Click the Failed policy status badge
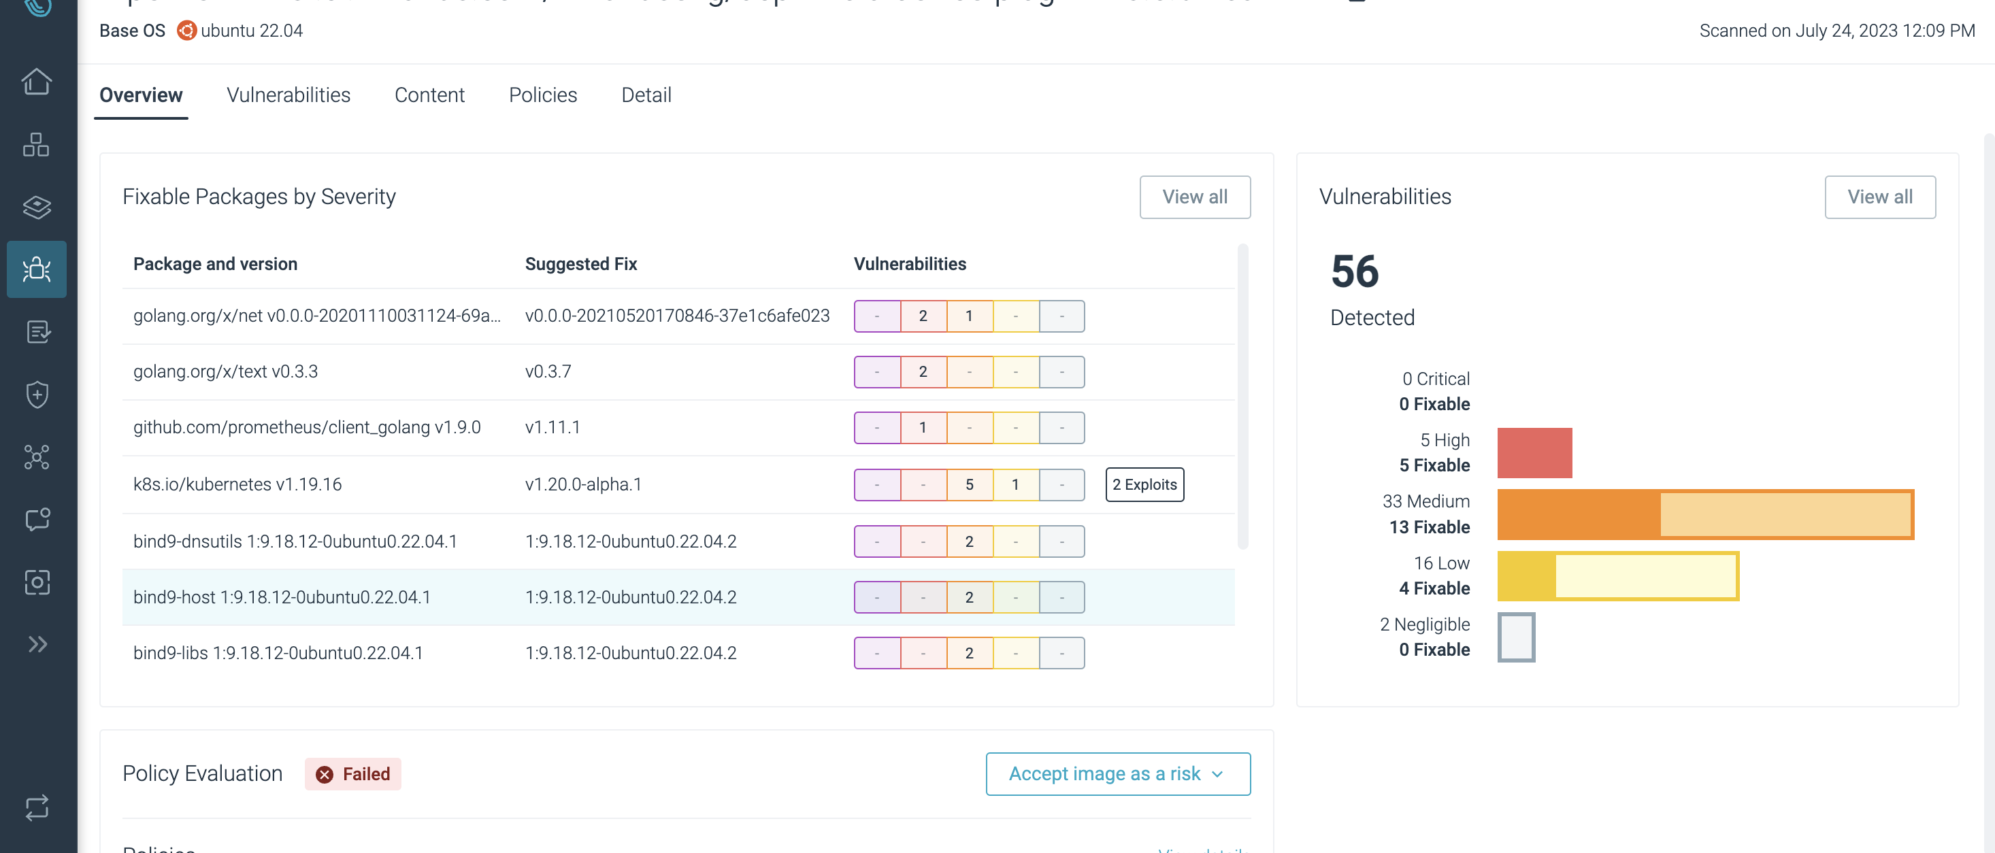 [x=353, y=774]
